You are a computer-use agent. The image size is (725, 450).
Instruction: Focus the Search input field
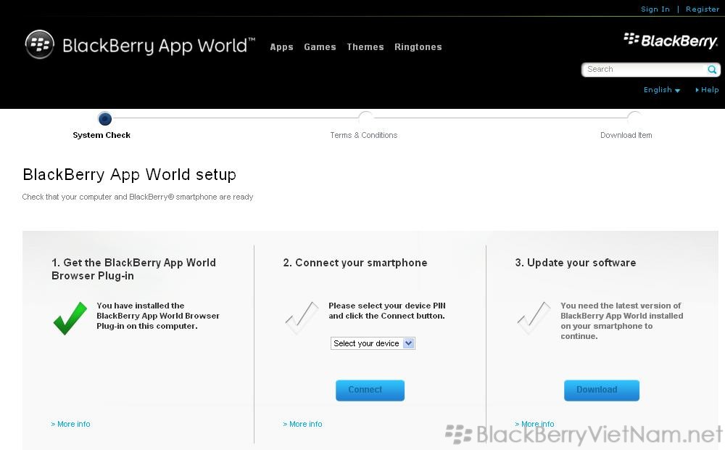point(644,70)
